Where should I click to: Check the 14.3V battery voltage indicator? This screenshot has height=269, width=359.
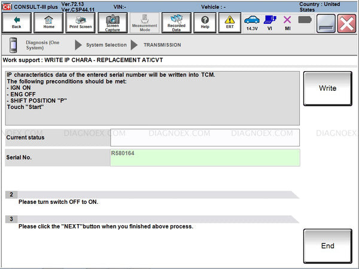[x=252, y=23]
